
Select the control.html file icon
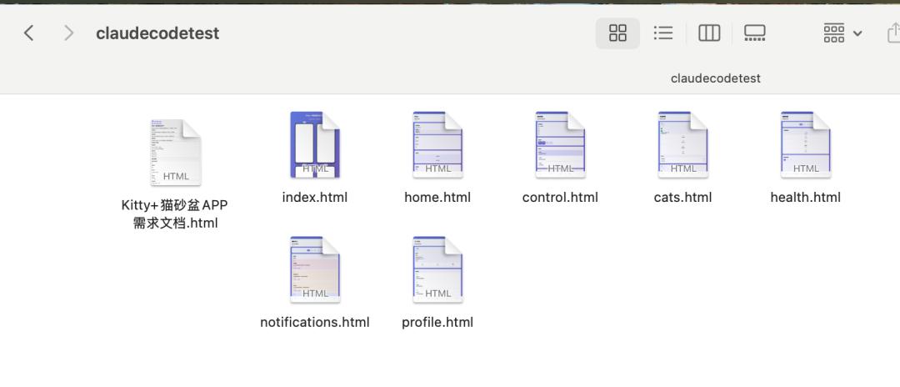click(560, 144)
